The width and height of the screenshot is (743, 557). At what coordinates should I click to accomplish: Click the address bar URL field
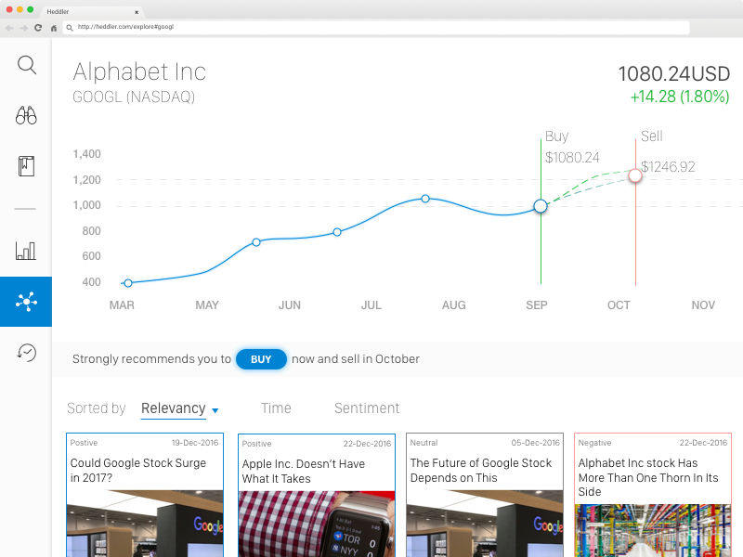pyautogui.click(x=376, y=28)
